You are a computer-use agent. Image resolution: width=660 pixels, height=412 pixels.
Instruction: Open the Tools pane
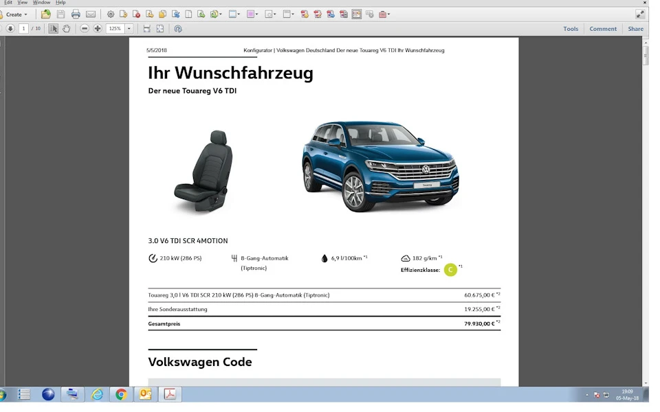coord(571,29)
